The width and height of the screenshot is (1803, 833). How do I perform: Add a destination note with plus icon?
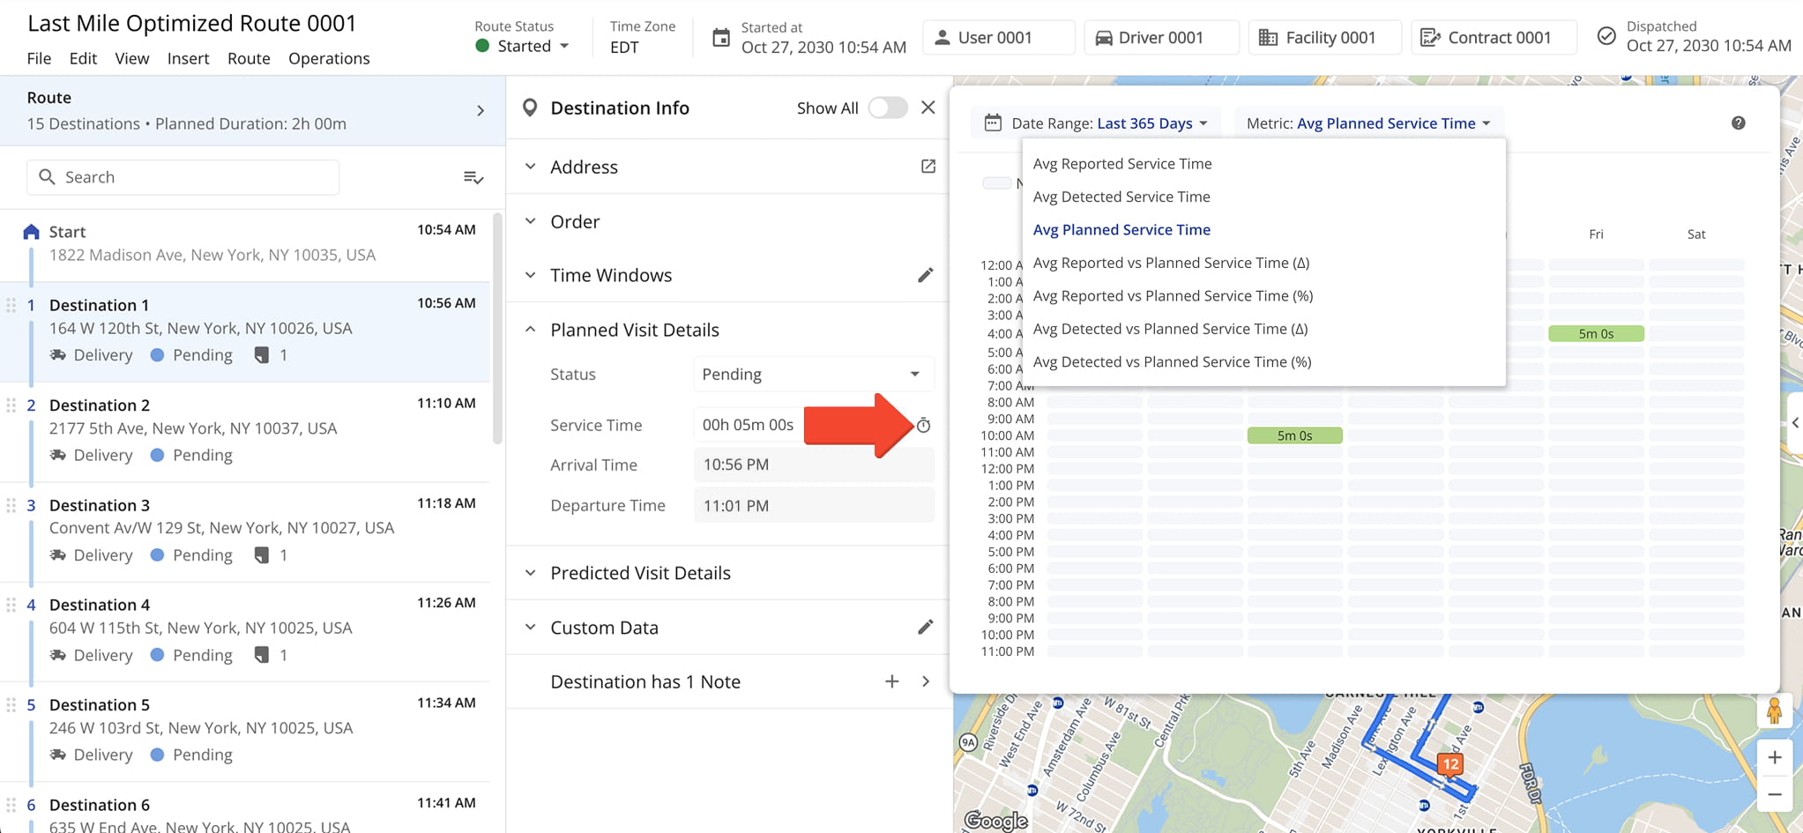coord(891,681)
